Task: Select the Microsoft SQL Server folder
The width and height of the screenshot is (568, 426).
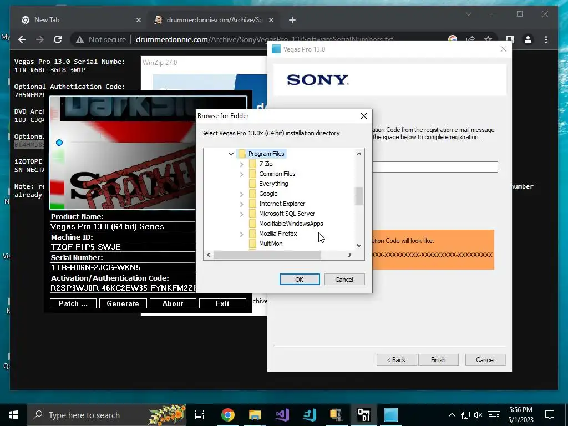Action: (x=287, y=214)
